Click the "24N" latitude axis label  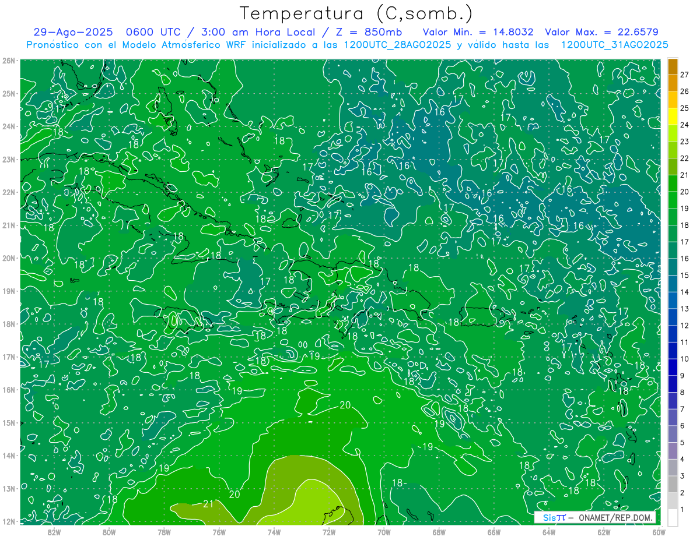click(8, 126)
